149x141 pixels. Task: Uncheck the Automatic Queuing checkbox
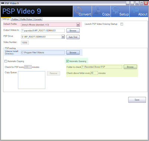click(67, 61)
